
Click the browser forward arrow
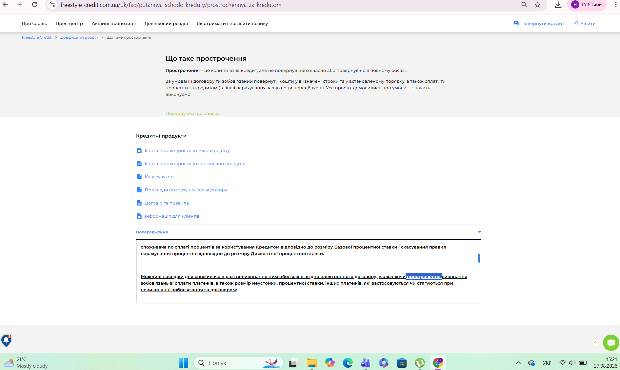tap(20, 5)
